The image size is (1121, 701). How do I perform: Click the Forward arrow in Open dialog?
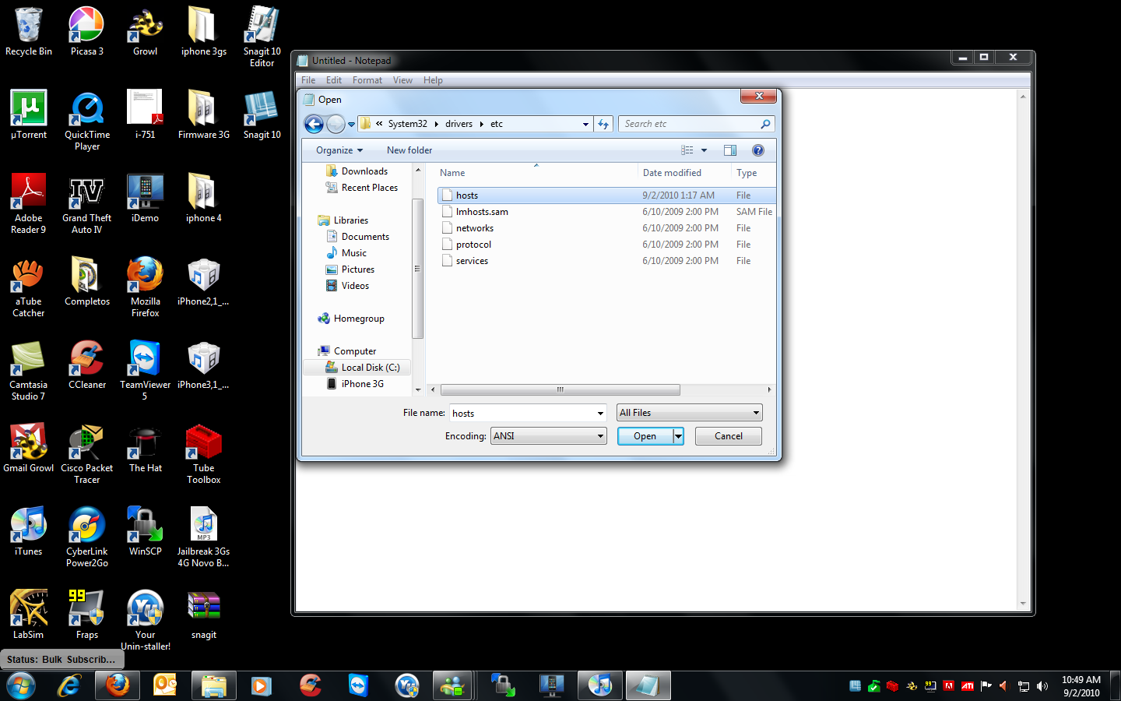(336, 124)
